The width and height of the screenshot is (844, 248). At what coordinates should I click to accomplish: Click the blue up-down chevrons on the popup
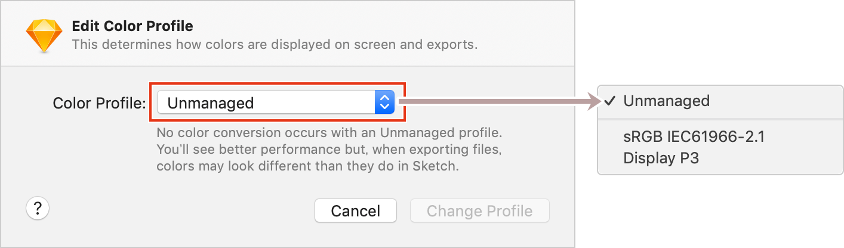pyautogui.click(x=384, y=103)
